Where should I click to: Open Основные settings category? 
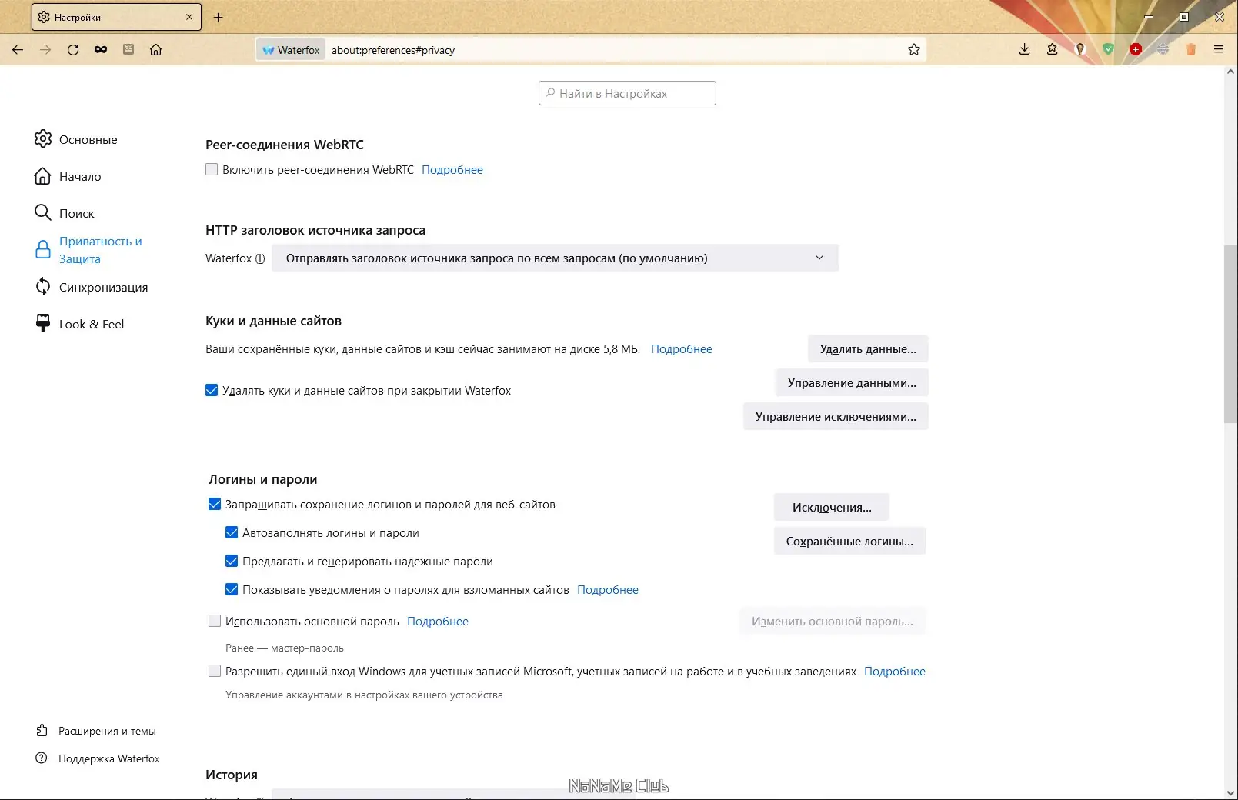[88, 139]
